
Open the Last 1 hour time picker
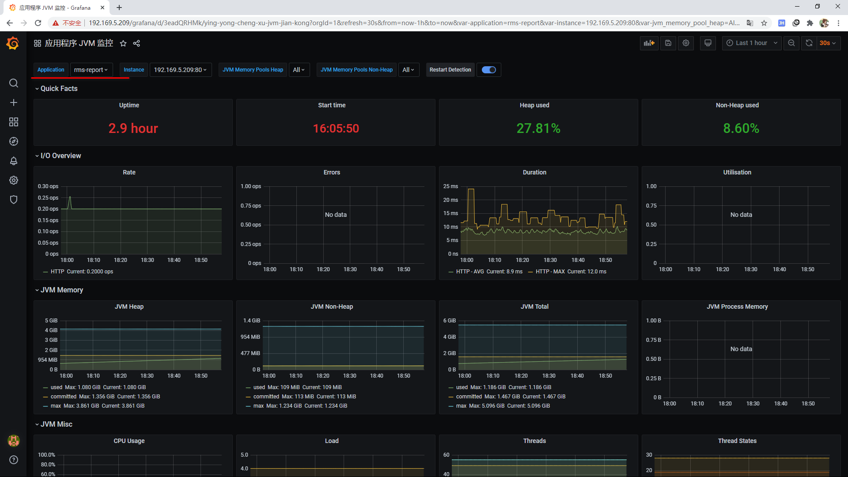tap(752, 43)
